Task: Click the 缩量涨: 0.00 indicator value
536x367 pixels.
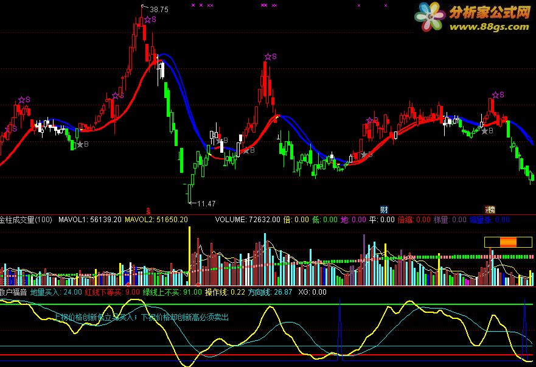Action: [490, 220]
